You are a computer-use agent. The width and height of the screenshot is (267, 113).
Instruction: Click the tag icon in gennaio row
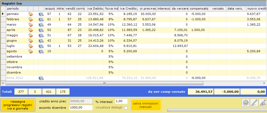pyautogui.click(x=30, y=14)
